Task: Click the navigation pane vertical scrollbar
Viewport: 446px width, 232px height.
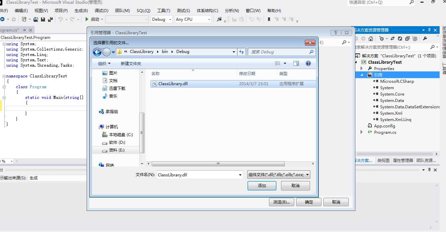Action: tap(142, 133)
